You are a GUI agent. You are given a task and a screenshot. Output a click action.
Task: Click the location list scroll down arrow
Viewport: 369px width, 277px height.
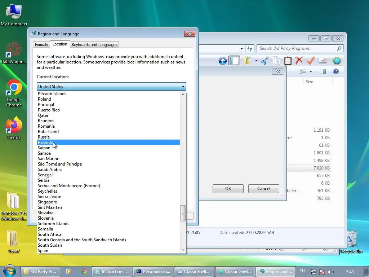point(183,250)
